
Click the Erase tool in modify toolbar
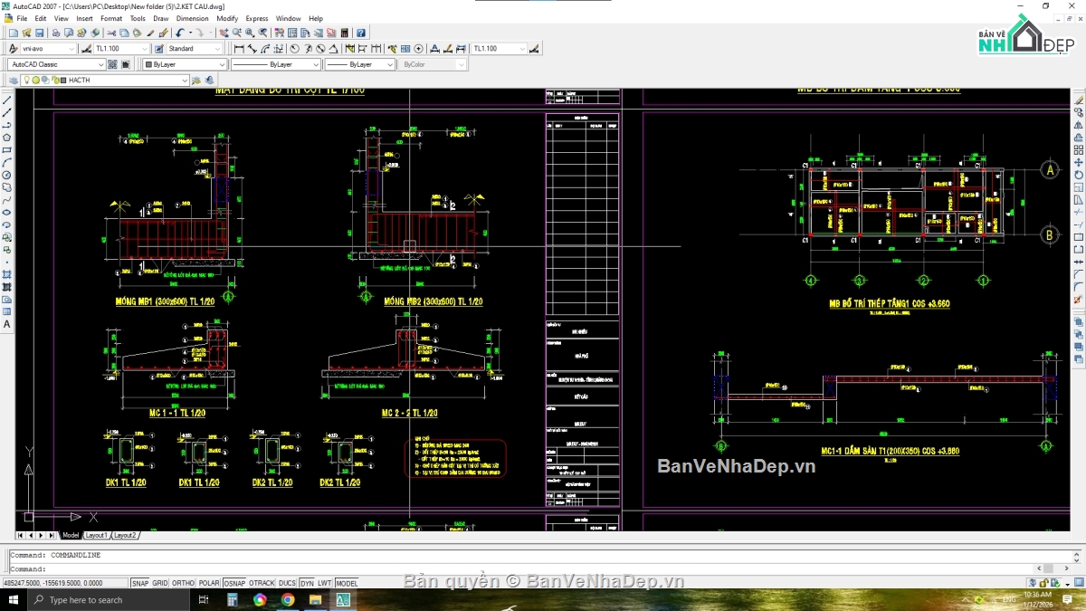[x=1078, y=100]
